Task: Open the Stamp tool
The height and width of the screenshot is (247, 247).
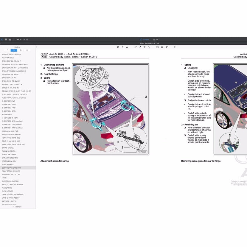Action: [x=162, y=47]
